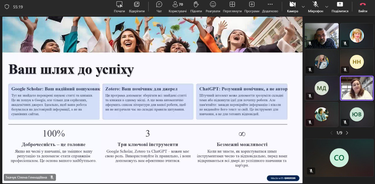Leave the meeting with Вийти
Image resolution: width=375 pixels, height=184 pixels.
click(x=363, y=7)
